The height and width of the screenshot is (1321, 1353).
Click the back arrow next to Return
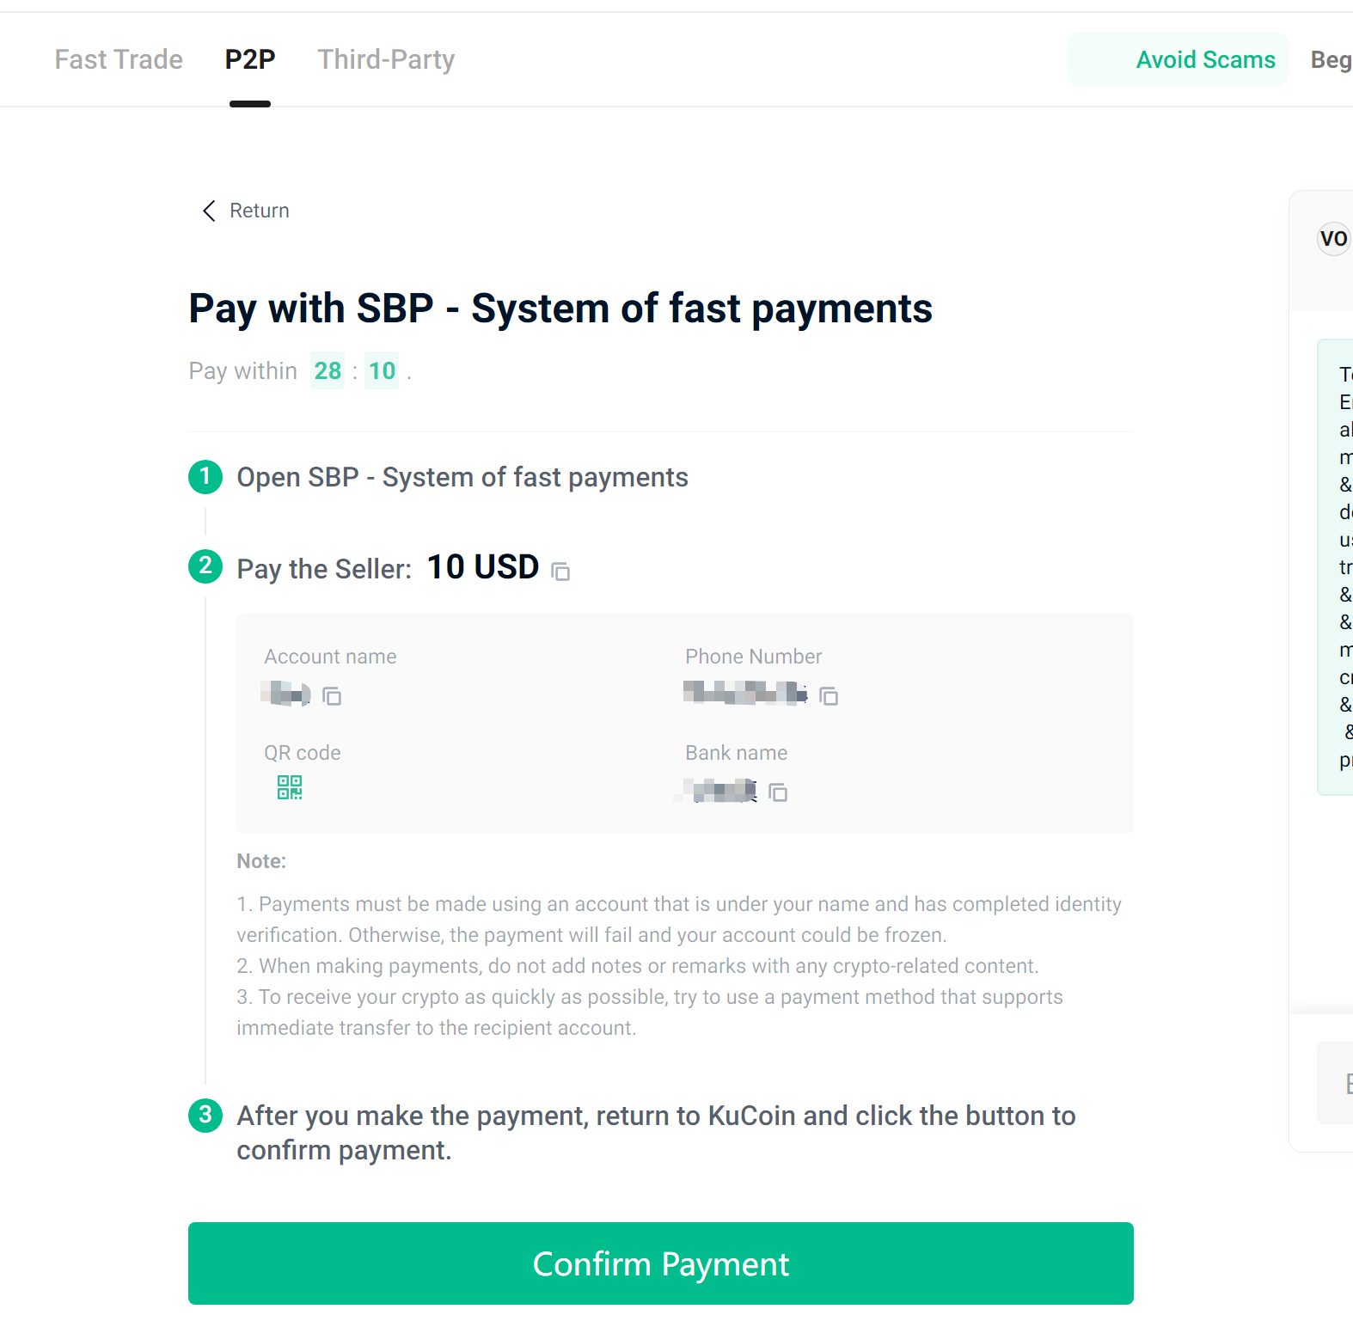pyautogui.click(x=209, y=211)
